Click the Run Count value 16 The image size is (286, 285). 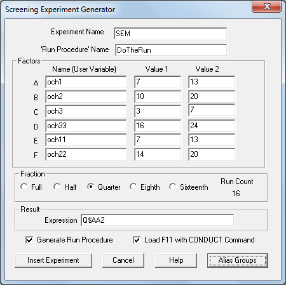(x=236, y=194)
